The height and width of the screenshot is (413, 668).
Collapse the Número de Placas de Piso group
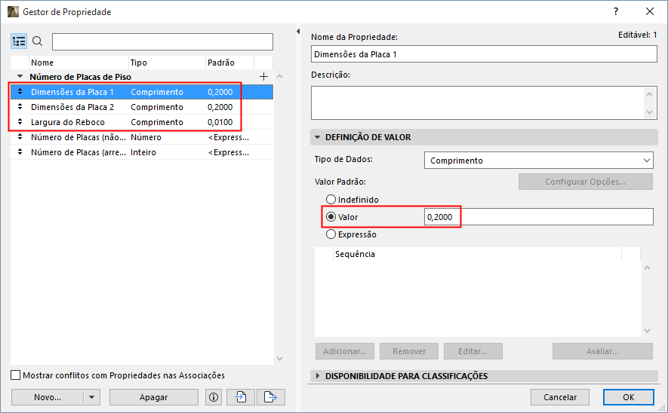[20, 77]
